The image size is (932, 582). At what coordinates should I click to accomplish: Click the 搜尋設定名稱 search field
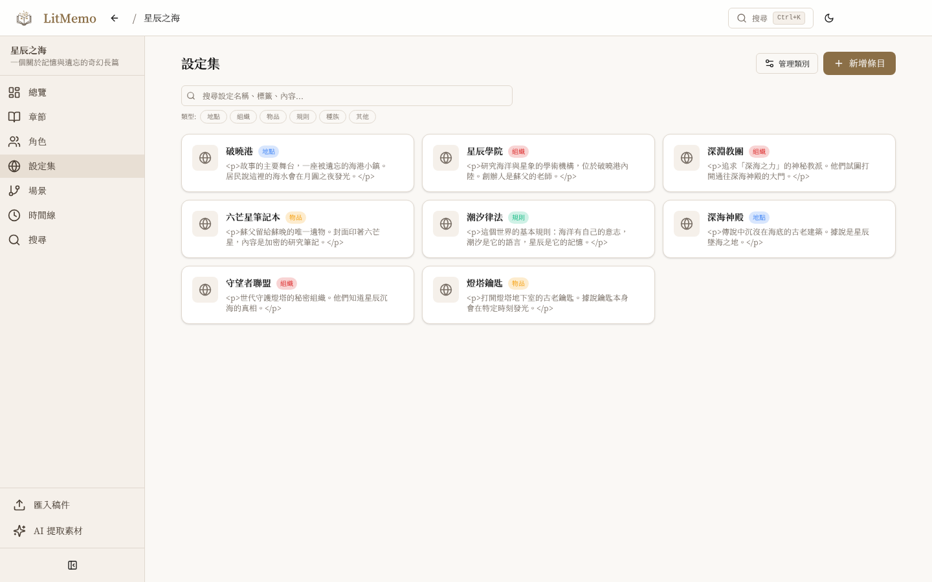(x=347, y=96)
